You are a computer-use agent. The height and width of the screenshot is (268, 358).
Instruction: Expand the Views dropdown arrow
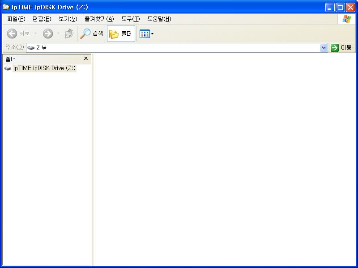click(152, 34)
